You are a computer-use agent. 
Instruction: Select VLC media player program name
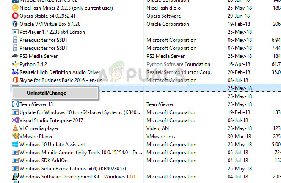point(39,128)
